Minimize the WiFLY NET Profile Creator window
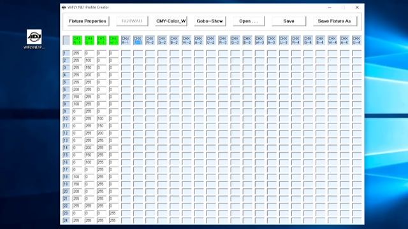Image resolution: width=408 pixels, height=229 pixels. click(x=330, y=8)
